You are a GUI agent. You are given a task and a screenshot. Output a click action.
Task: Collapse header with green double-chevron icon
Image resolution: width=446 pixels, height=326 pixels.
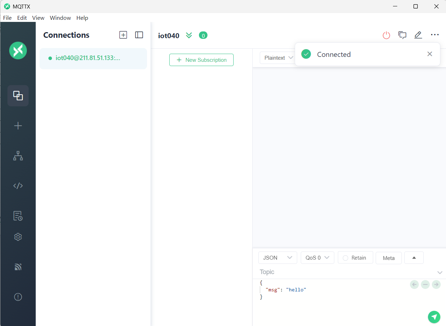pyautogui.click(x=189, y=35)
